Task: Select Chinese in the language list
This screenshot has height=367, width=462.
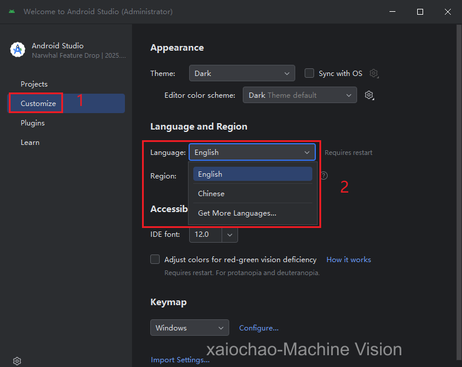Action: [x=252, y=193]
